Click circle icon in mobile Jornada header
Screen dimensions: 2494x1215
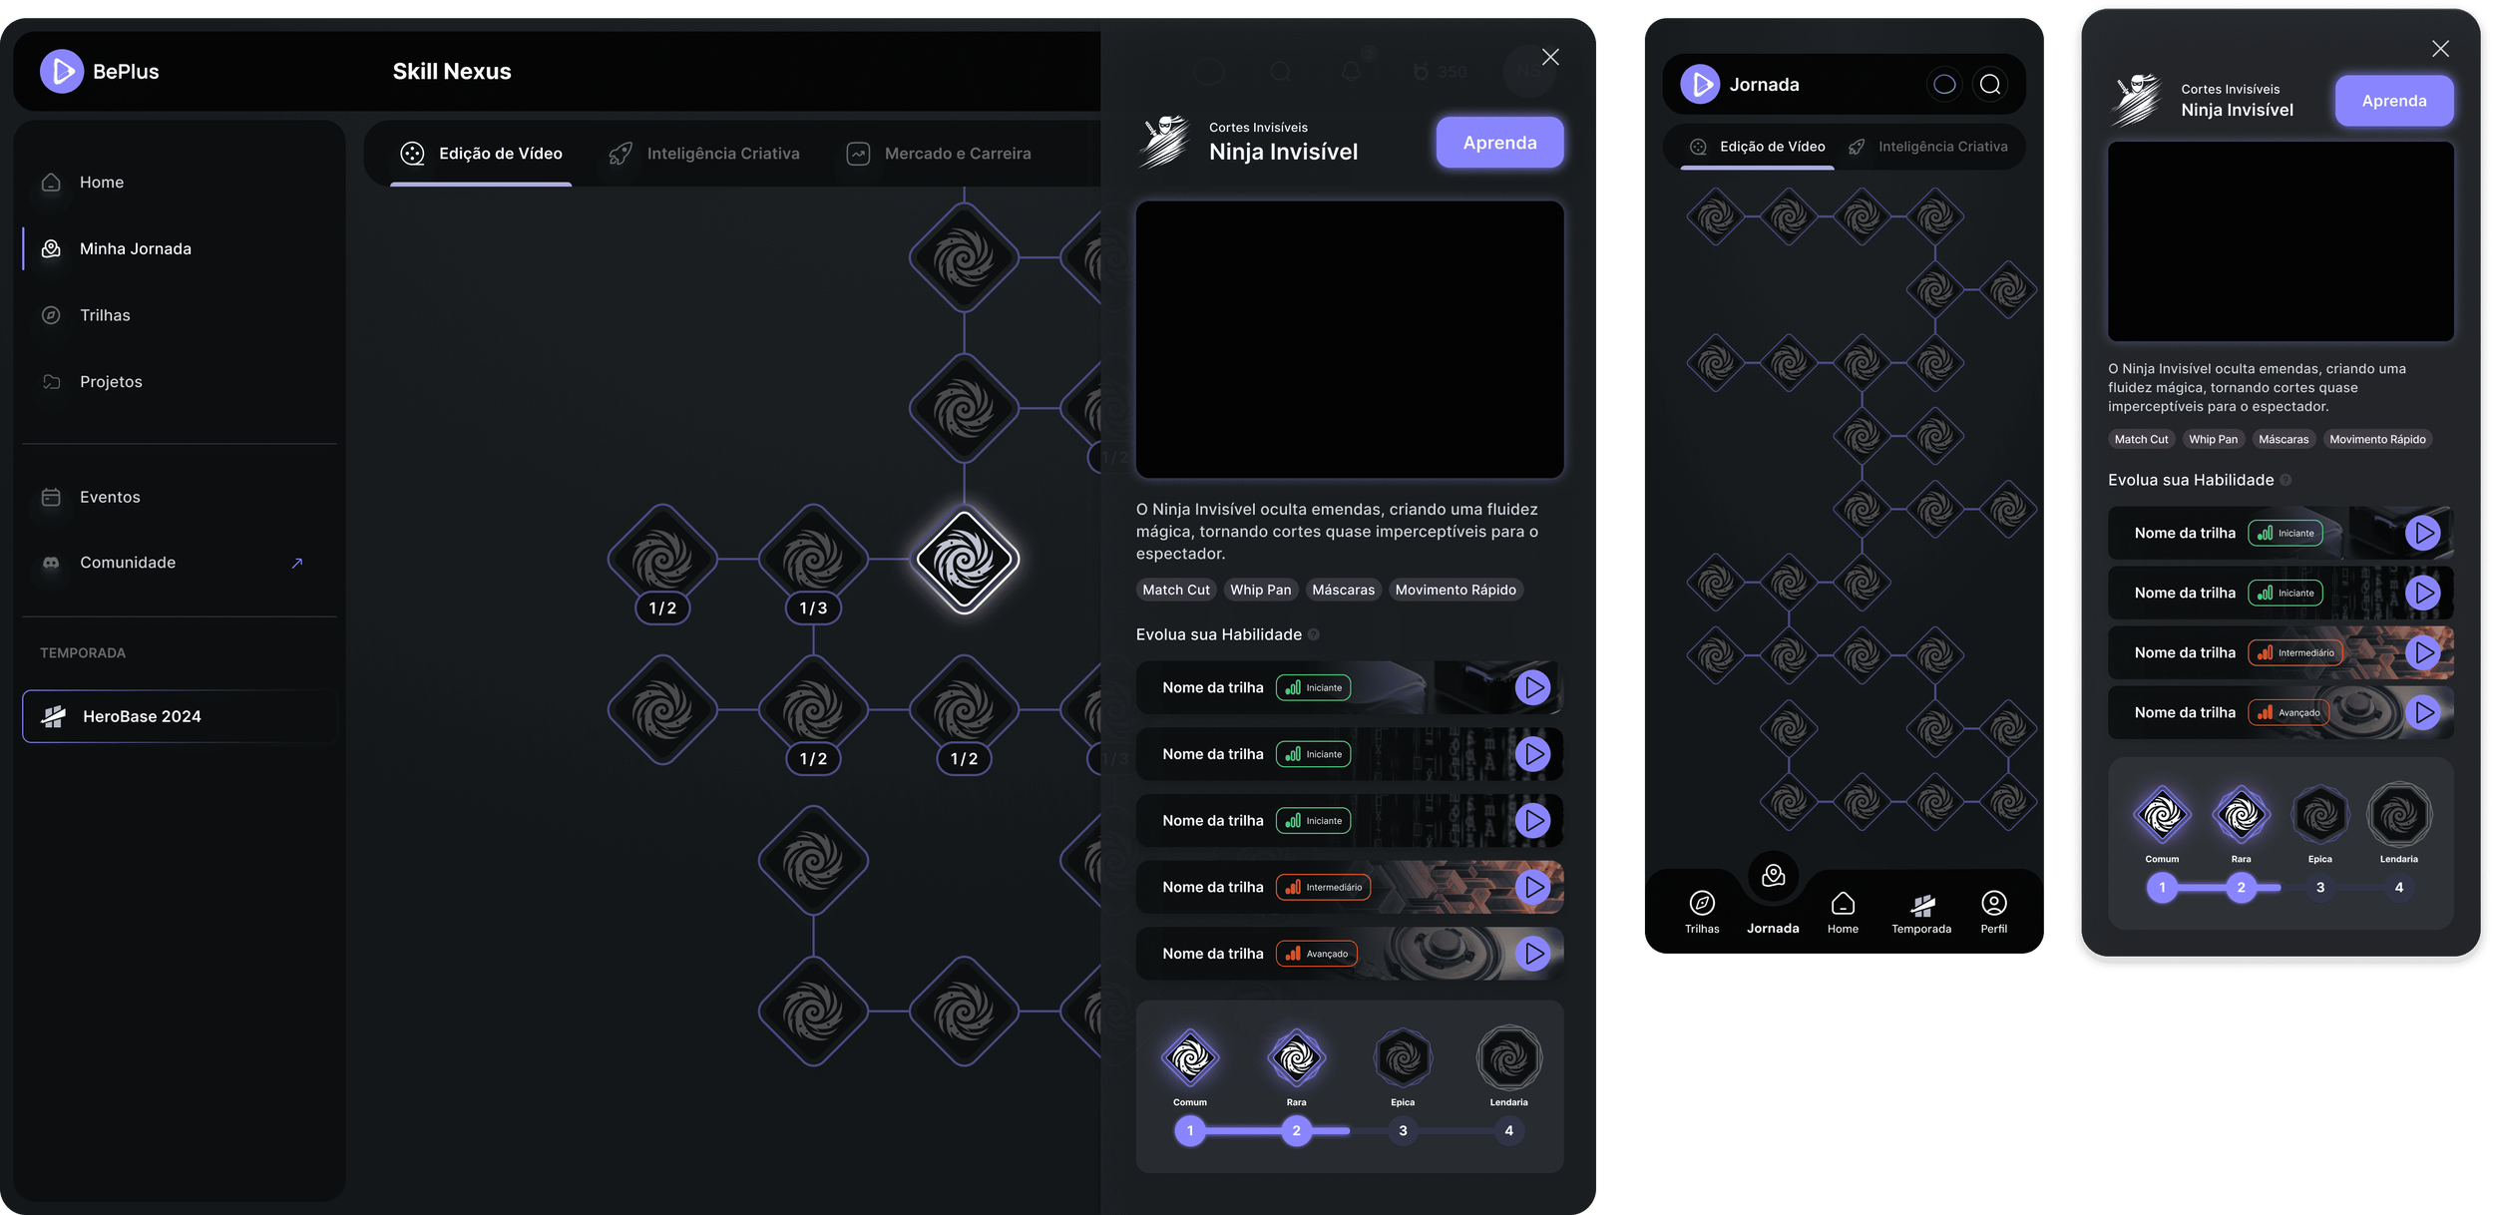pyautogui.click(x=1944, y=85)
